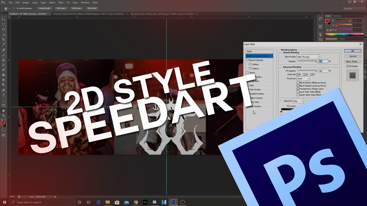367x206 pixels.
Task: Toggle Preview checkbox in Layer Style
Action: pos(348,66)
